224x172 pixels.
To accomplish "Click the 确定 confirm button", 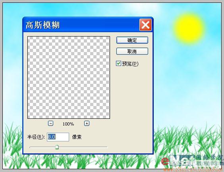I will pos(132,40).
